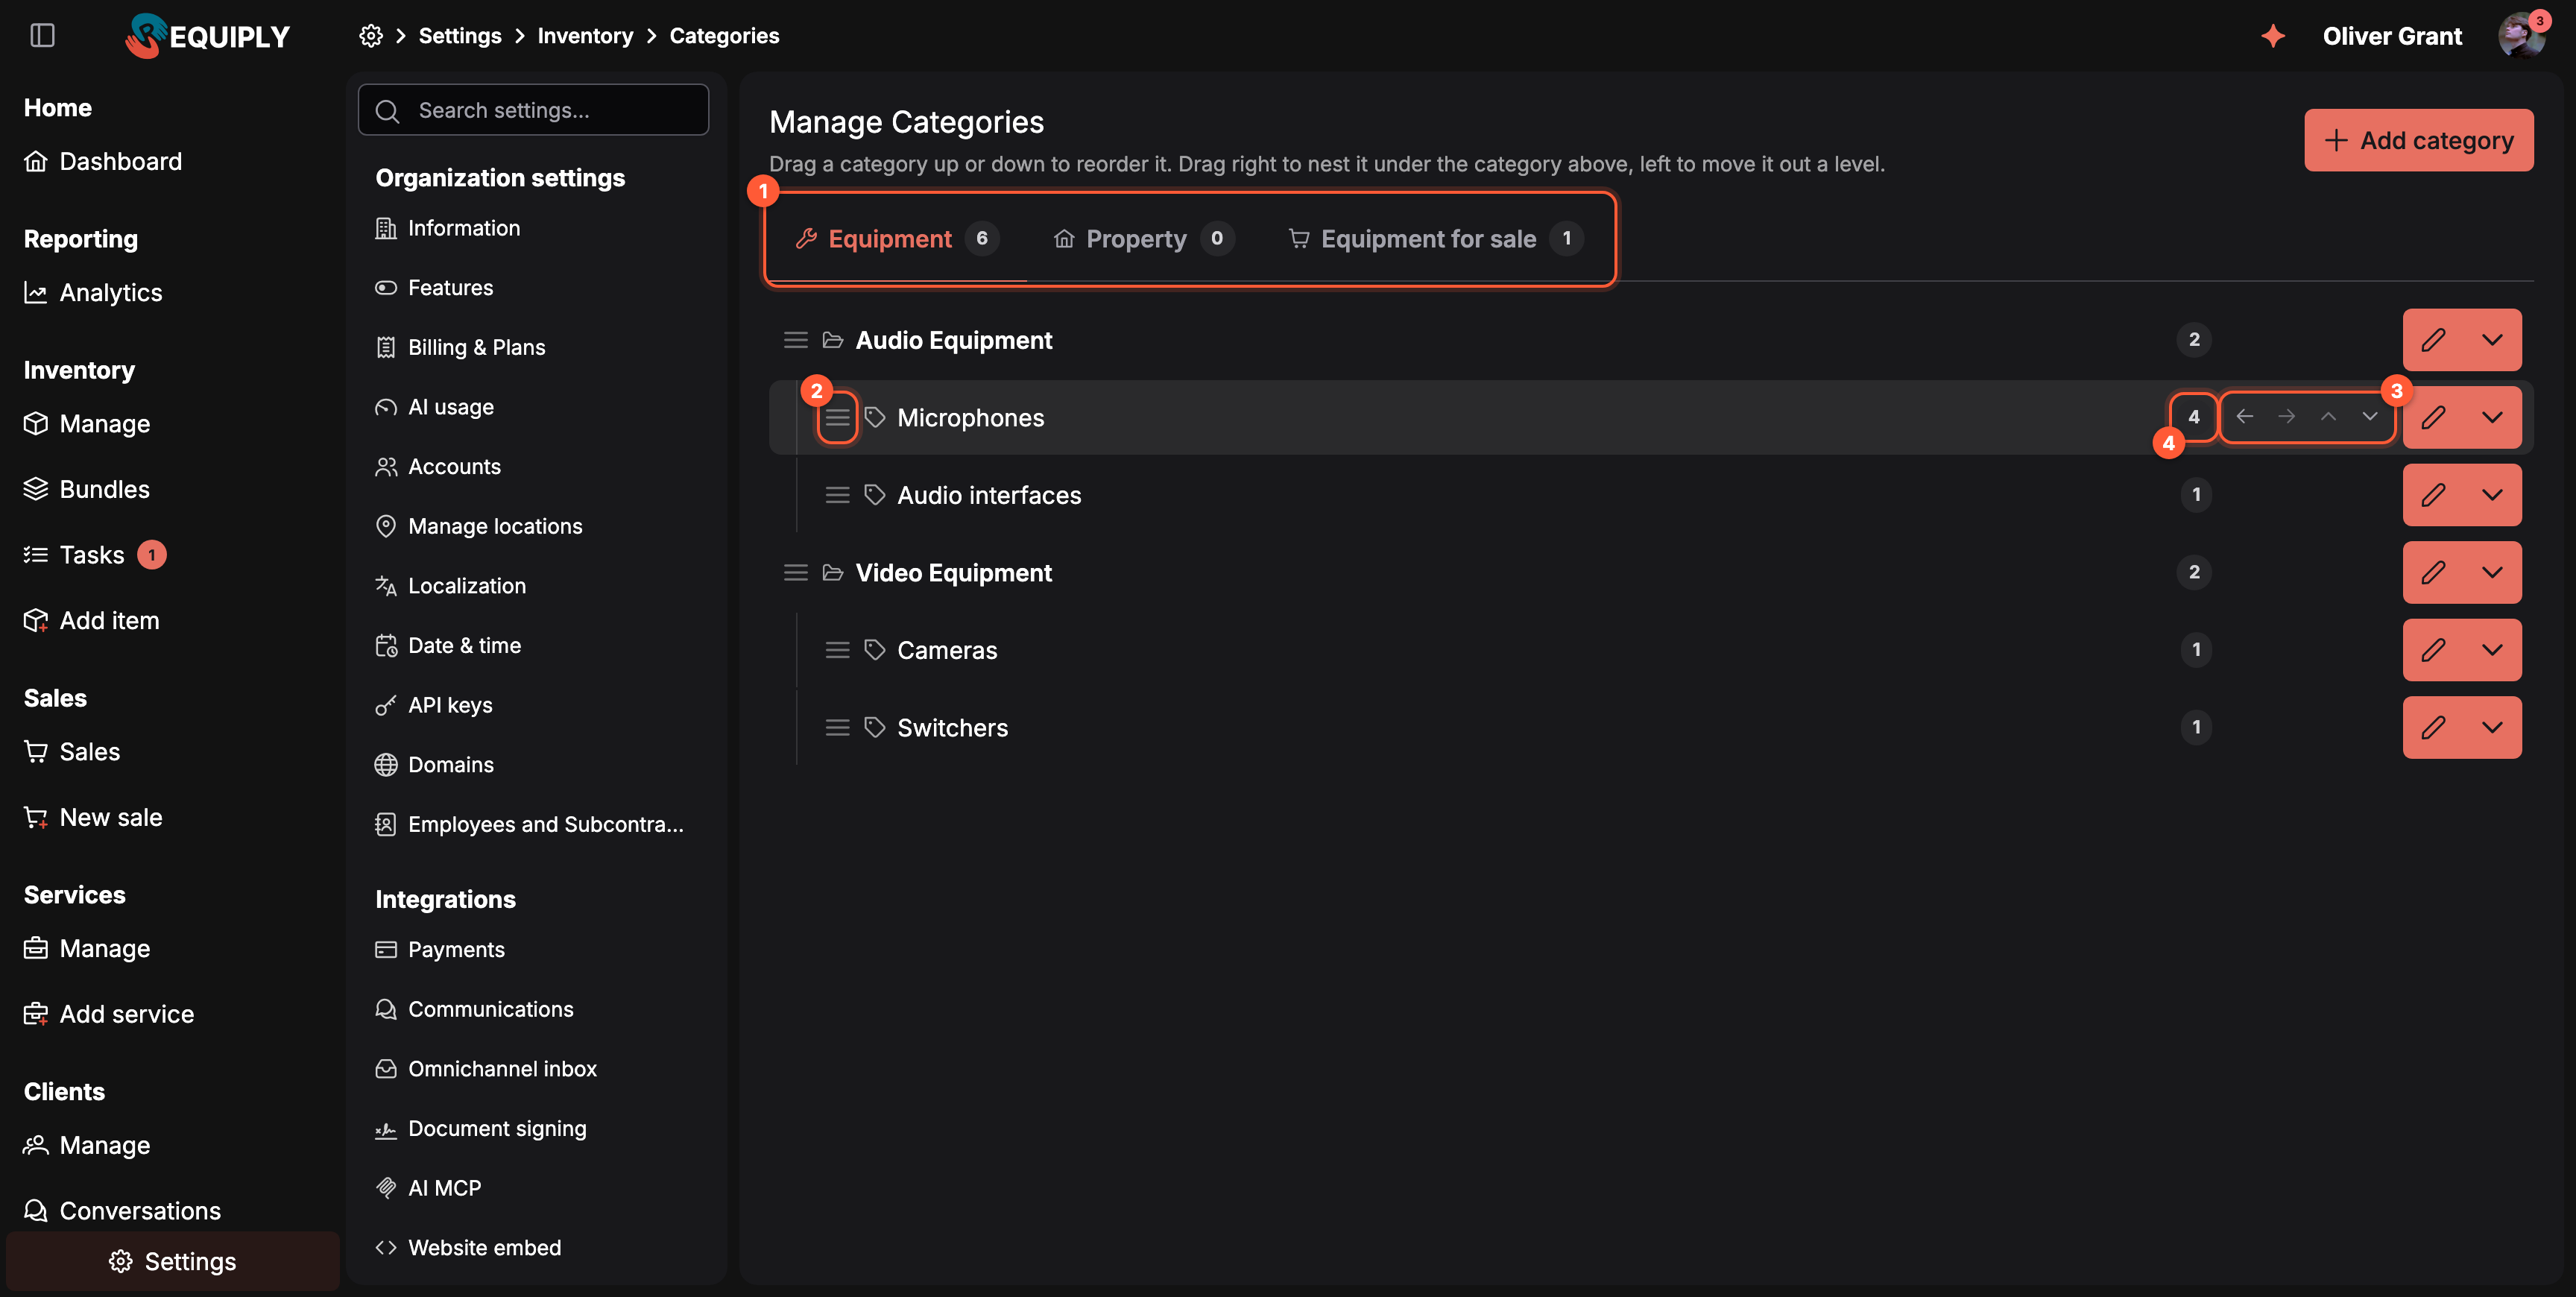Open Settings in the breadcrumb
The image size is (2576, 1297).
460,36
